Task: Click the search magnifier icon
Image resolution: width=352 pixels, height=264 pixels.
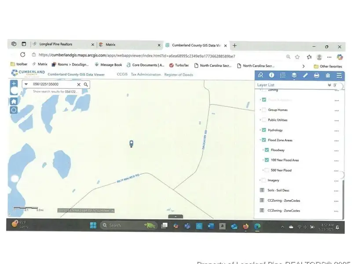Action: (x=86, y=84)
